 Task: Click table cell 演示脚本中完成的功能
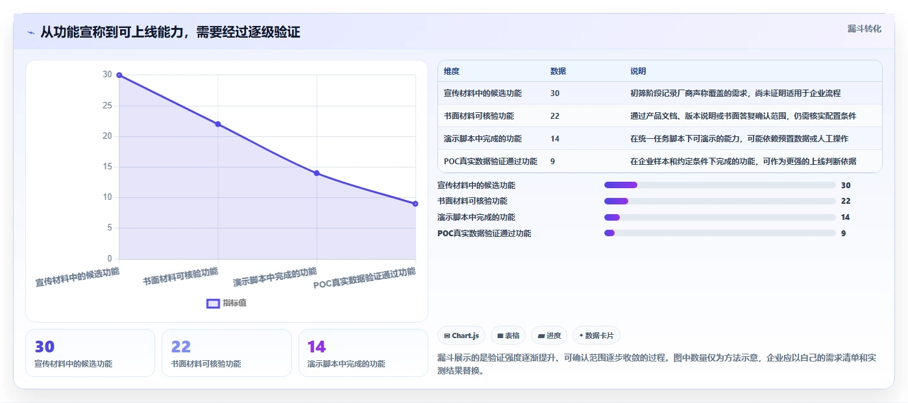[x=483, y=139]
